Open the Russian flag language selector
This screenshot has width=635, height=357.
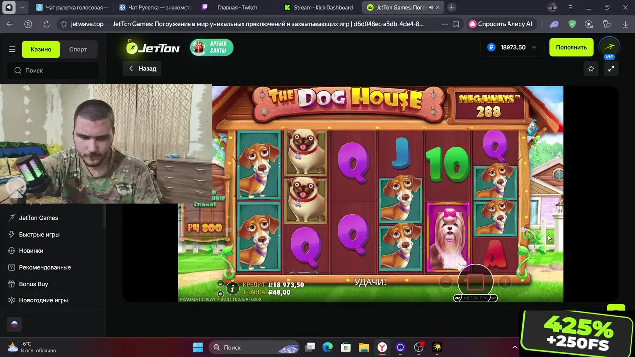[14, 324]
